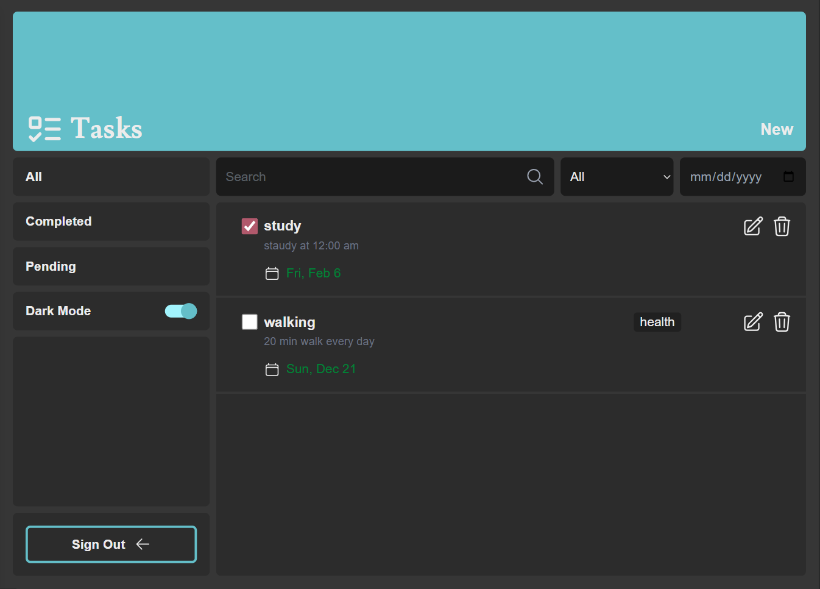
Task: Click the search magnifier icon
Action: click(x=535, y=177)
